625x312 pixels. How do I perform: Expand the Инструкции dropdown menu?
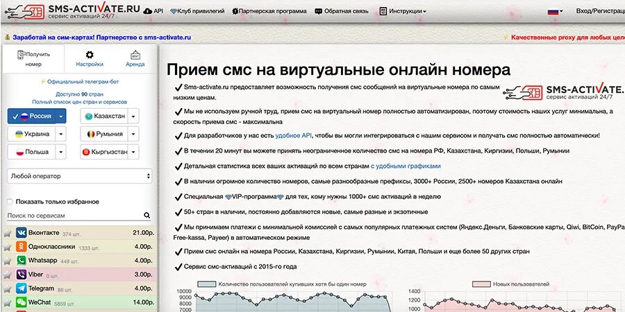point(403,11)
